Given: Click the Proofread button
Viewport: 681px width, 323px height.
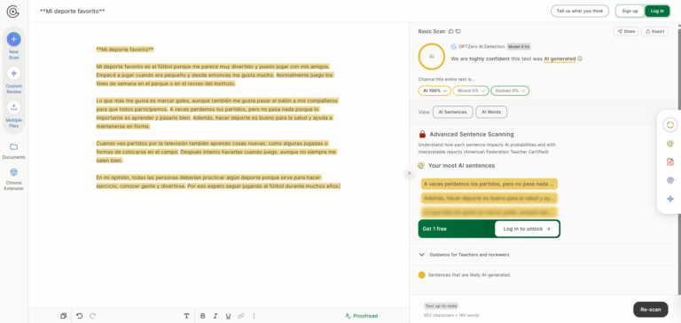Looking at the screenshot, I should pos(362,316).
